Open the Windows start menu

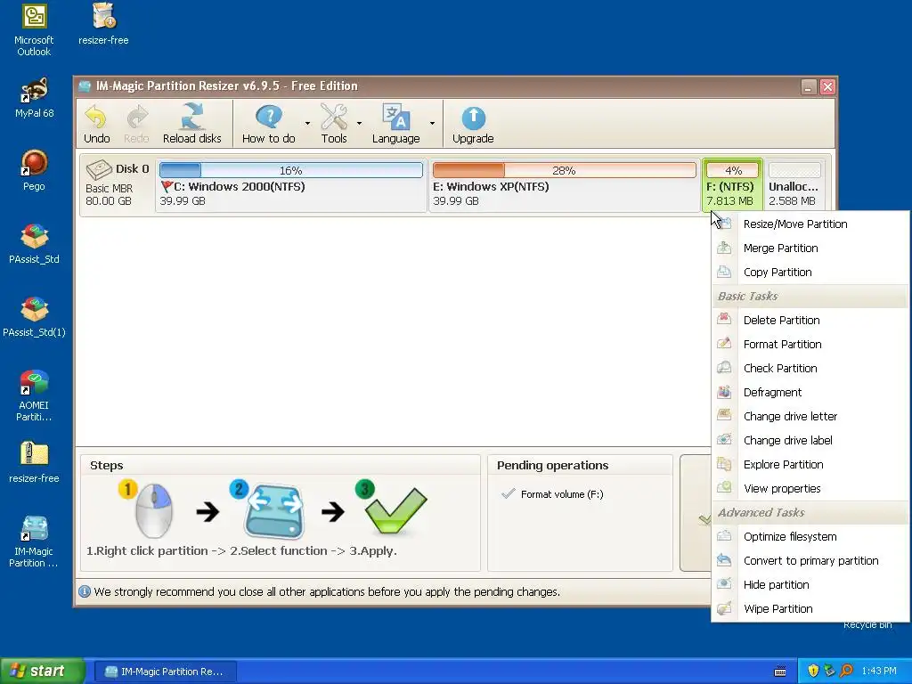(42, 671)
